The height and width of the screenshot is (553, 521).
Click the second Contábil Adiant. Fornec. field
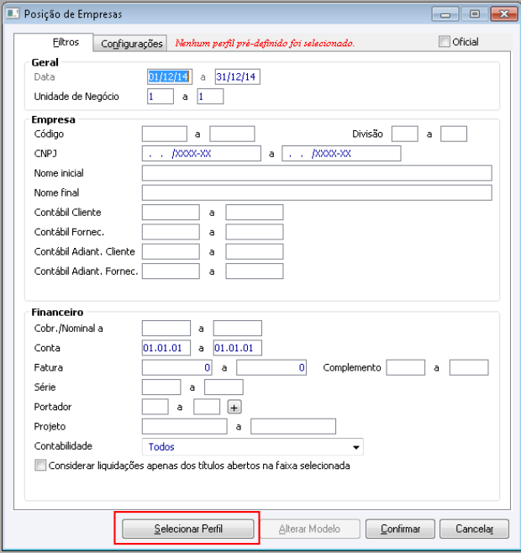click(x=255, y=271)
